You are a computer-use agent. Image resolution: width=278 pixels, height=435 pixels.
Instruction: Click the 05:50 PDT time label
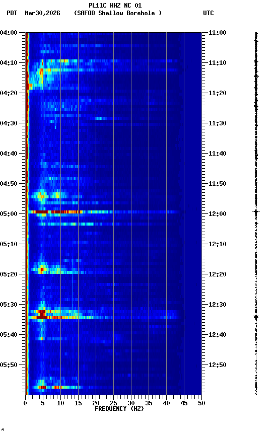9,366
